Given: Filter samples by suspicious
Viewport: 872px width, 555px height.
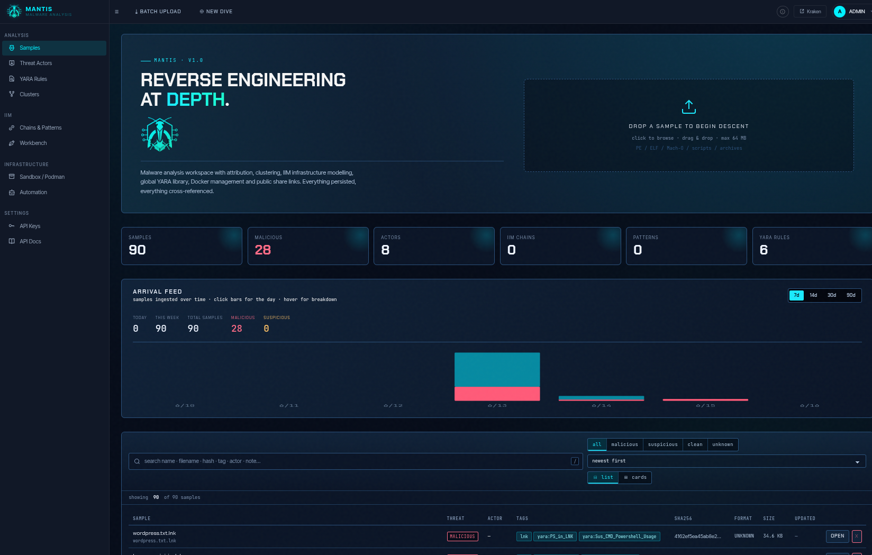Looking at the screenshot, I should click(662, 445).
